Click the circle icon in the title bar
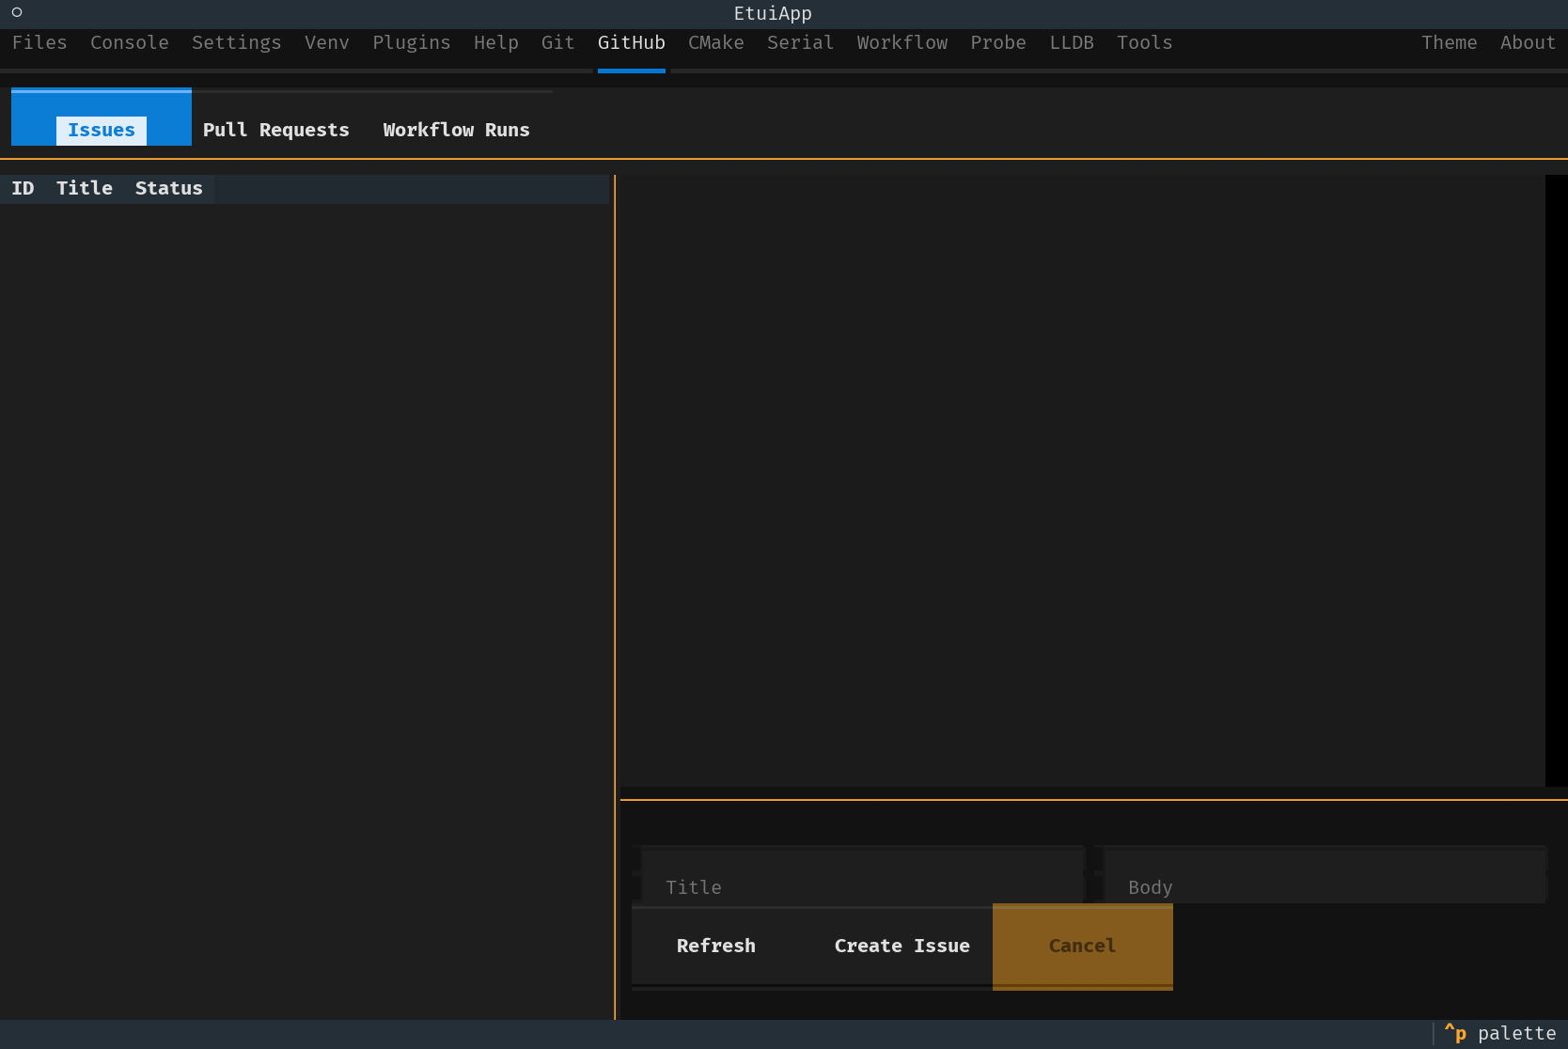This screenshot has height=1049, width=1568. coord(17,12)
